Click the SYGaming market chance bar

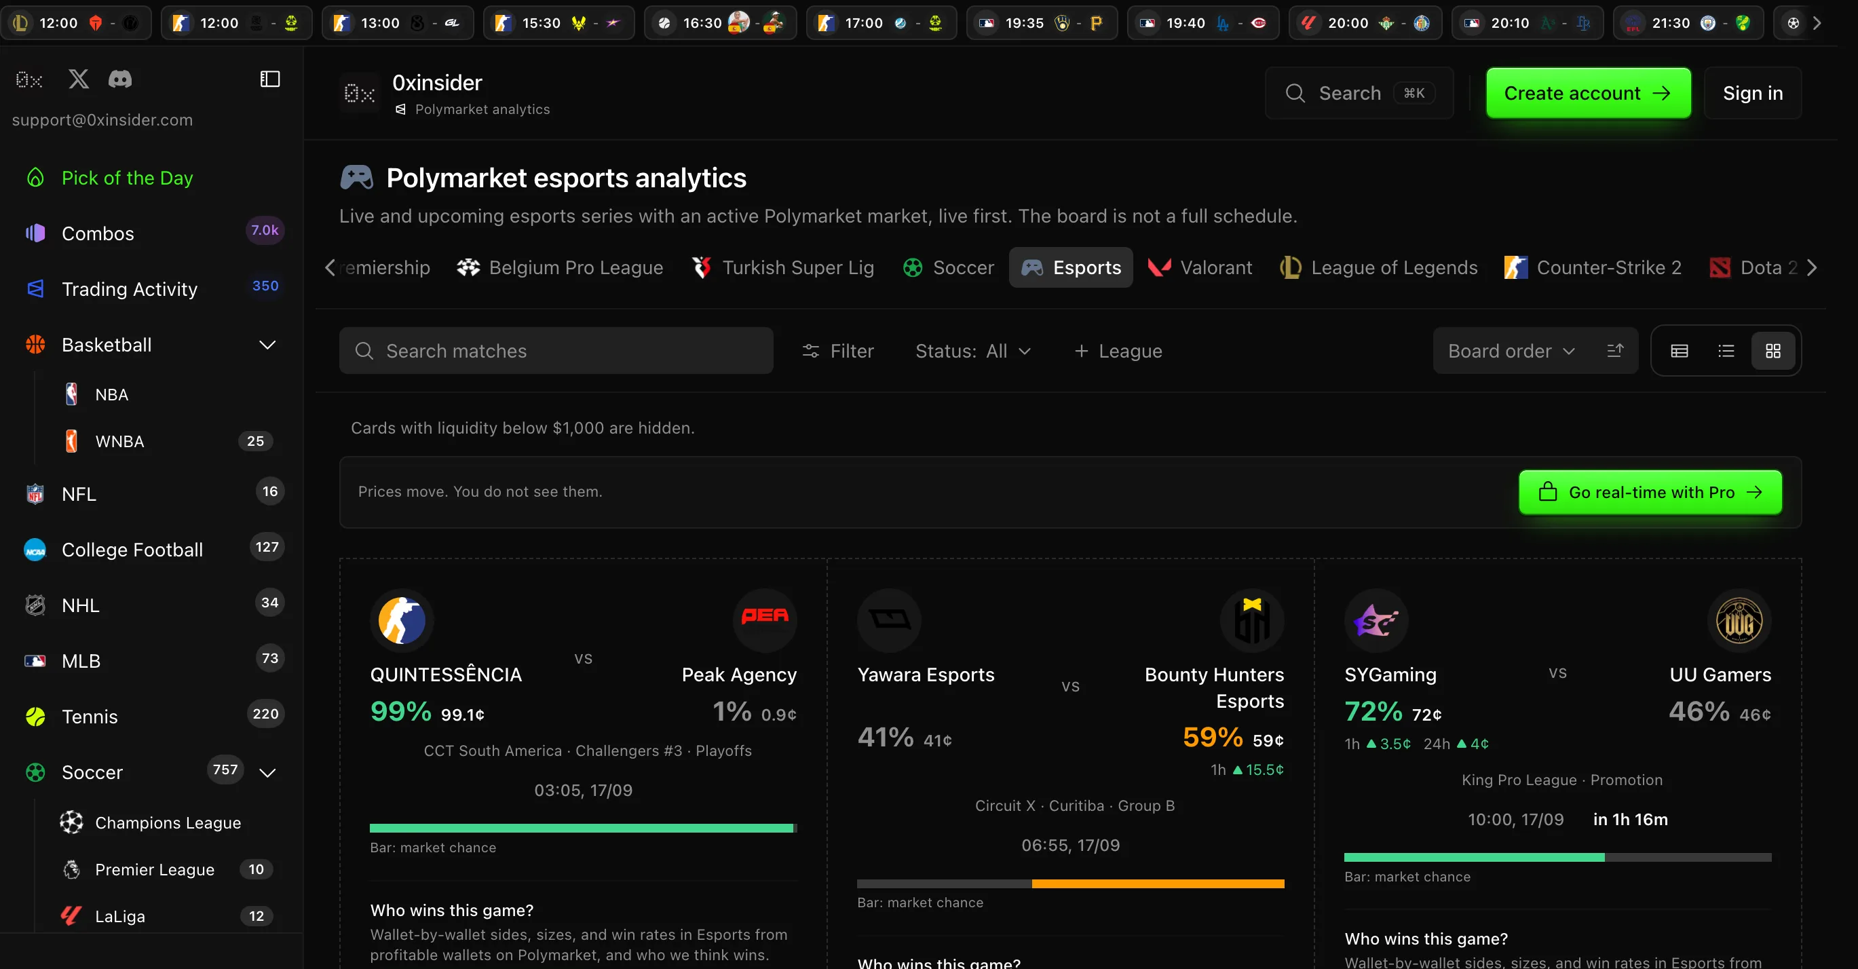(x=1557, y=857)
